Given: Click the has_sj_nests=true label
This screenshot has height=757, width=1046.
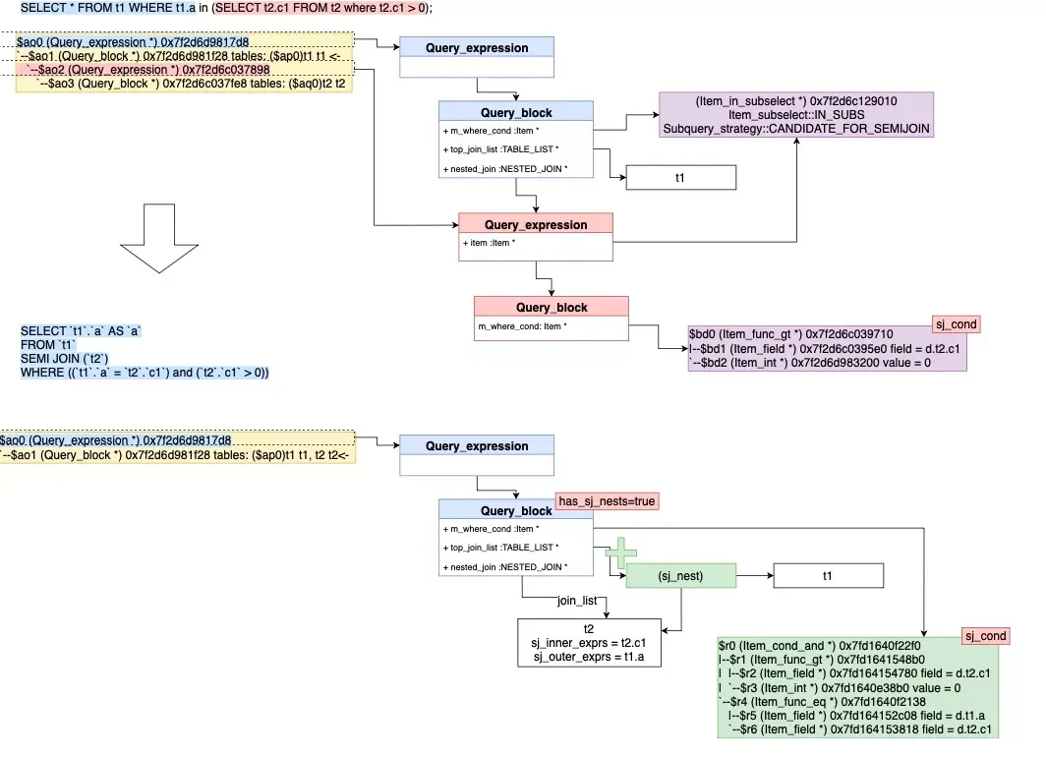Looking at the screenshot, I should [x=608, y=500].
